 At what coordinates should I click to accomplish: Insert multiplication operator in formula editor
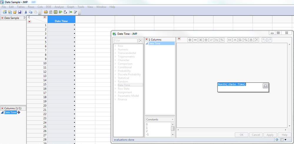(x=201, y=40)
